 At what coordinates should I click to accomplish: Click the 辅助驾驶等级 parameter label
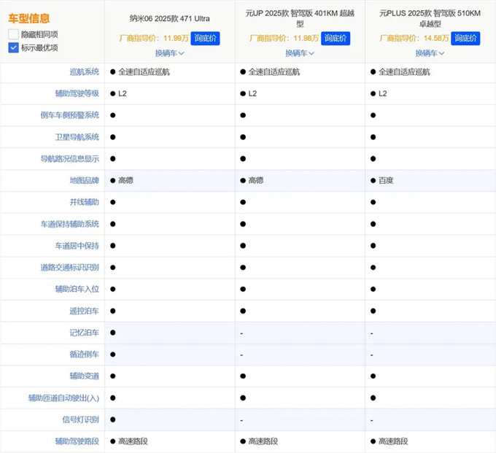[77, 93]
